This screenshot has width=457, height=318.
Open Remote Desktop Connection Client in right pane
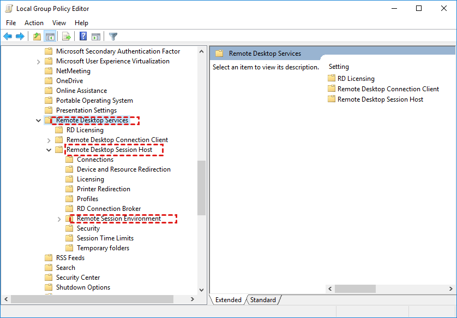[x=388, y=89]
